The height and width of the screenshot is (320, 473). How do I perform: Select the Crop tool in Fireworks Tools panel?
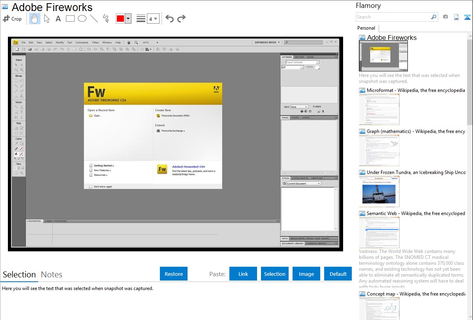click(x=21, y=70)
